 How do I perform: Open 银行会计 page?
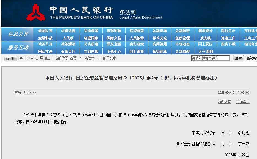[x=228, y=31]
